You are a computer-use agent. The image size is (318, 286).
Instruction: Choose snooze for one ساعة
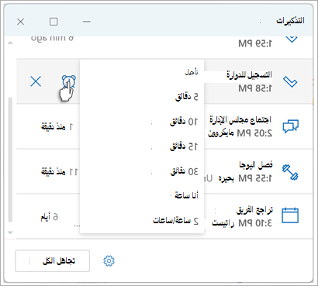(142, 195)
